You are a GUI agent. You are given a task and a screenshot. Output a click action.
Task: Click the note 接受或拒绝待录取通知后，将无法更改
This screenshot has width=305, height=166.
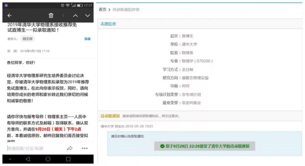tap(151, 116)
